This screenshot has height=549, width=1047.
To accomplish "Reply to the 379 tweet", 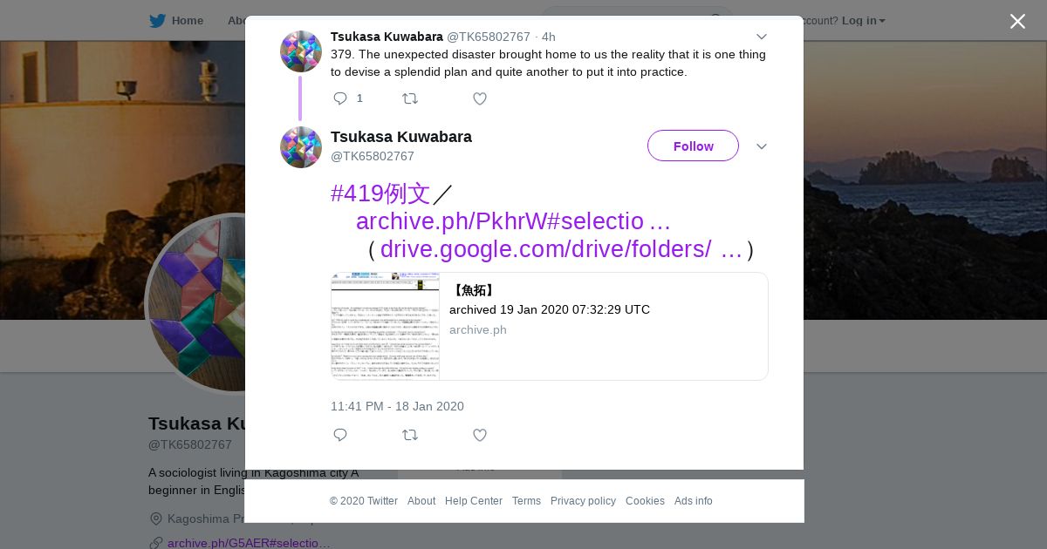I will point(340,98).
